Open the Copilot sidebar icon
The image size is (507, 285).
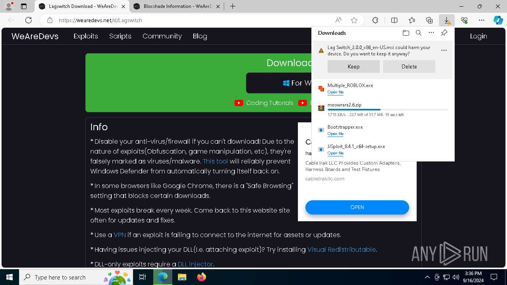pos(498,20)
